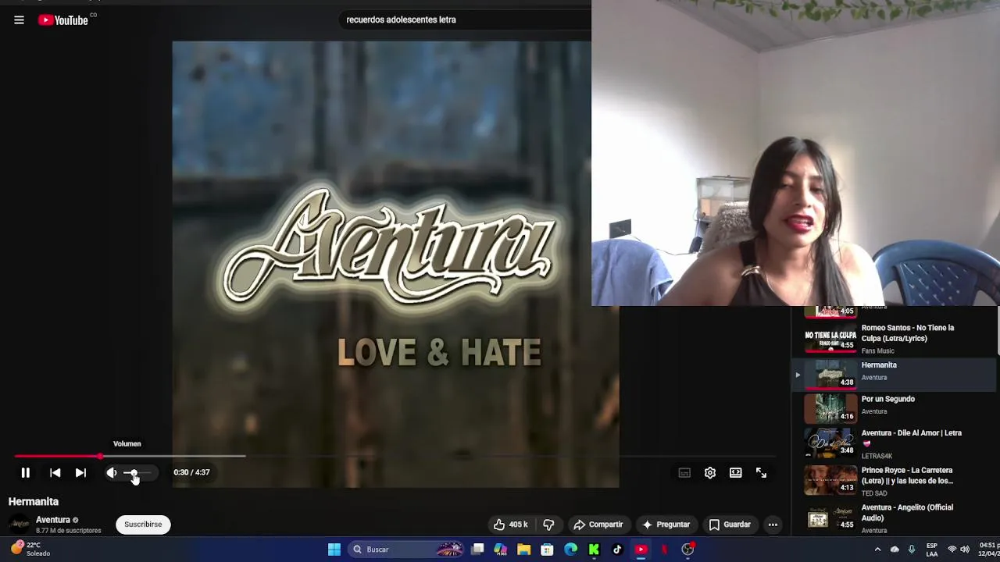Image resolution: width=1000 pixels, height=562 pixels.
Task: Click the '8.77 M de suscriptores' text
Action: point(69,531)
